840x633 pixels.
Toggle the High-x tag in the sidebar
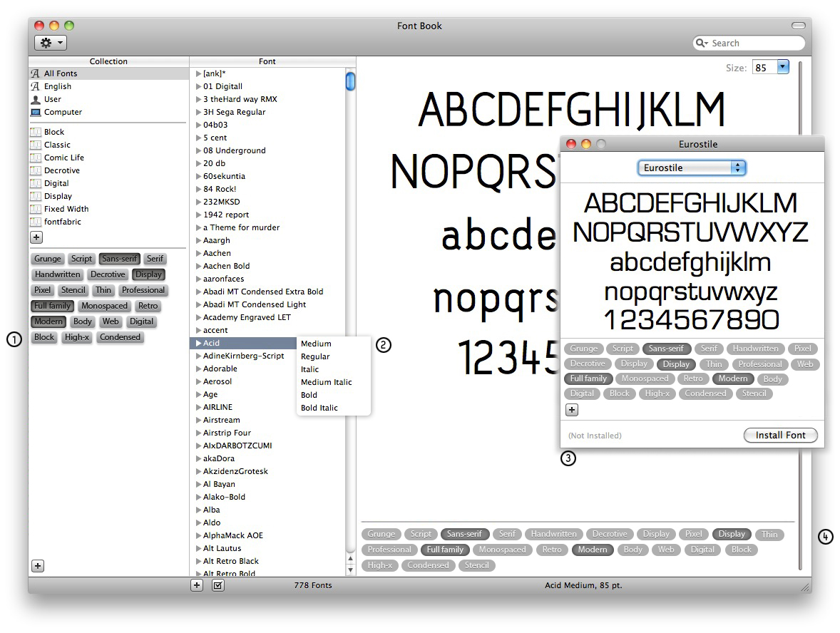point(76,337)
